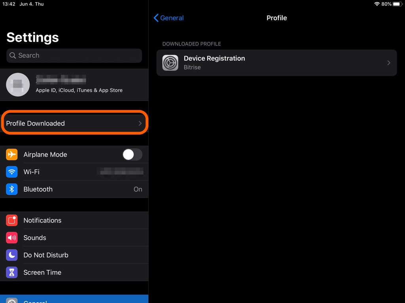
Task: Tap the Do Not Disturb moon icon
Action: click(x=12, y=255)
